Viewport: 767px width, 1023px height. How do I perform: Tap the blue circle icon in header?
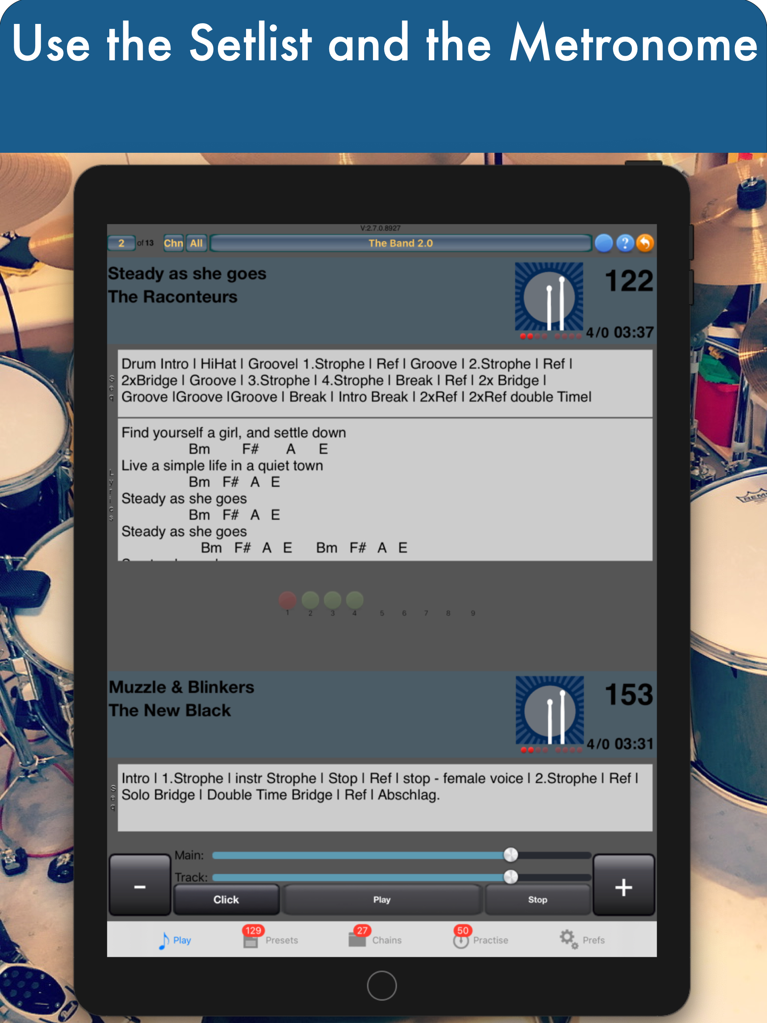[x=603, y=243]
